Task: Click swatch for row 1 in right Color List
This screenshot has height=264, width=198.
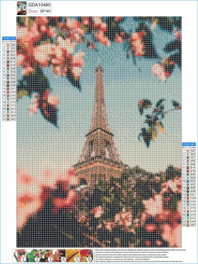Action: click(x=188, y=151)
